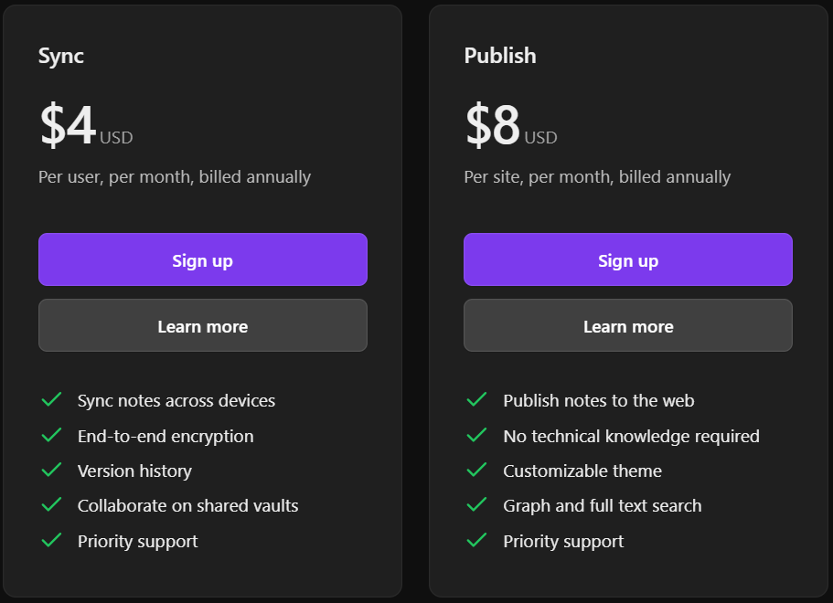
Task: Select the Version history checkmark icon
Action: 52,471
